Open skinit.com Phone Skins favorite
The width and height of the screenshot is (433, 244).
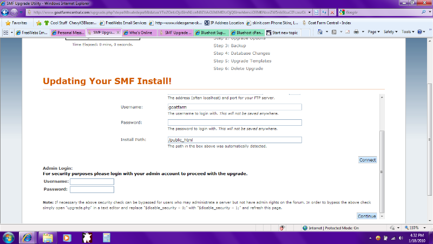point(272,23)
